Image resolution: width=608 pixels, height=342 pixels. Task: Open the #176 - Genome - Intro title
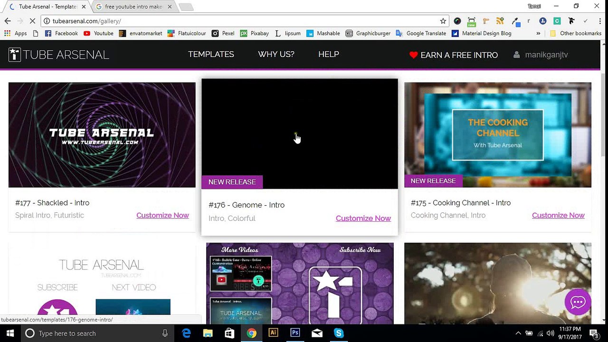pyautogui.click(x=247, y=205)
